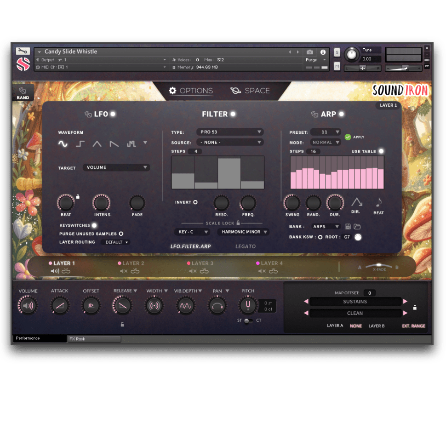This screenshot has height=446, width=446.
Task: Open LFO TARGET Volume dropdown
Action: click(116, 167)
